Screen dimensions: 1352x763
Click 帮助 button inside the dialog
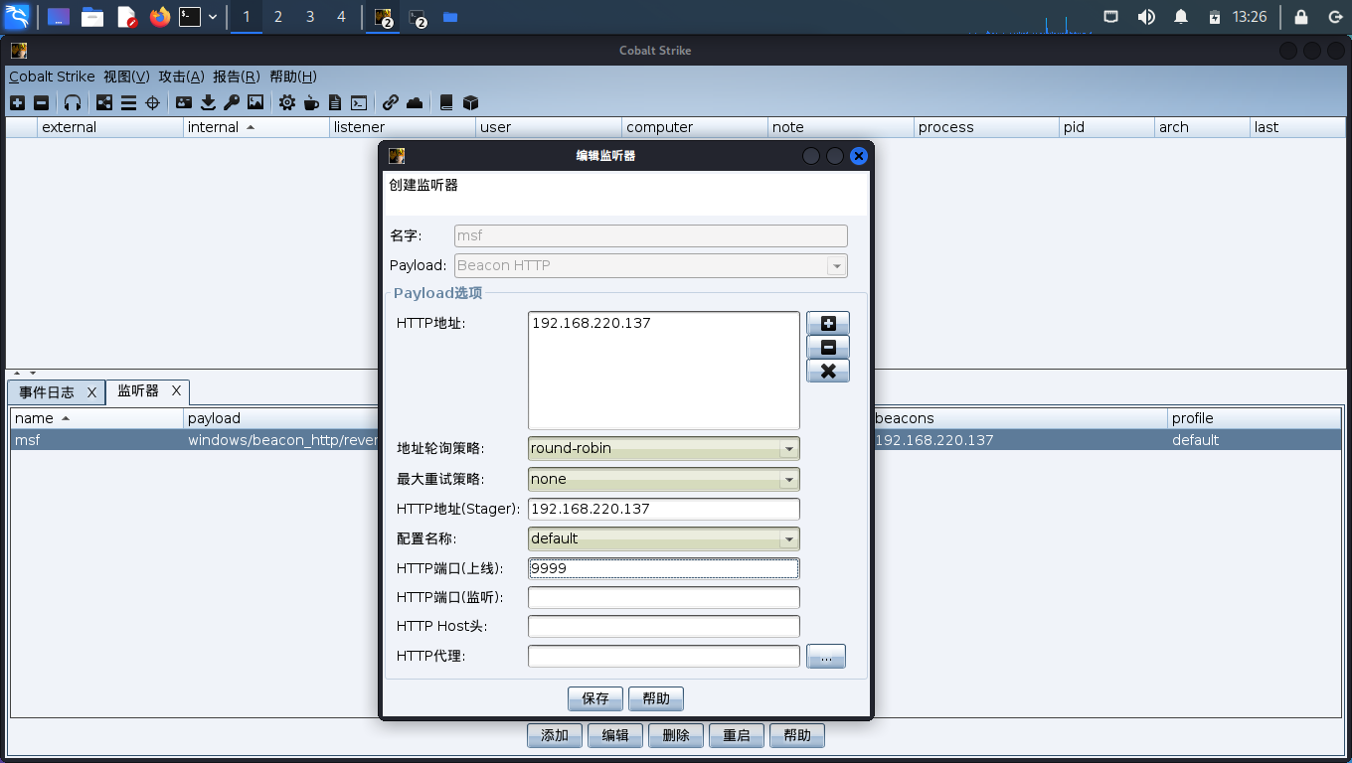coord(656,698)
